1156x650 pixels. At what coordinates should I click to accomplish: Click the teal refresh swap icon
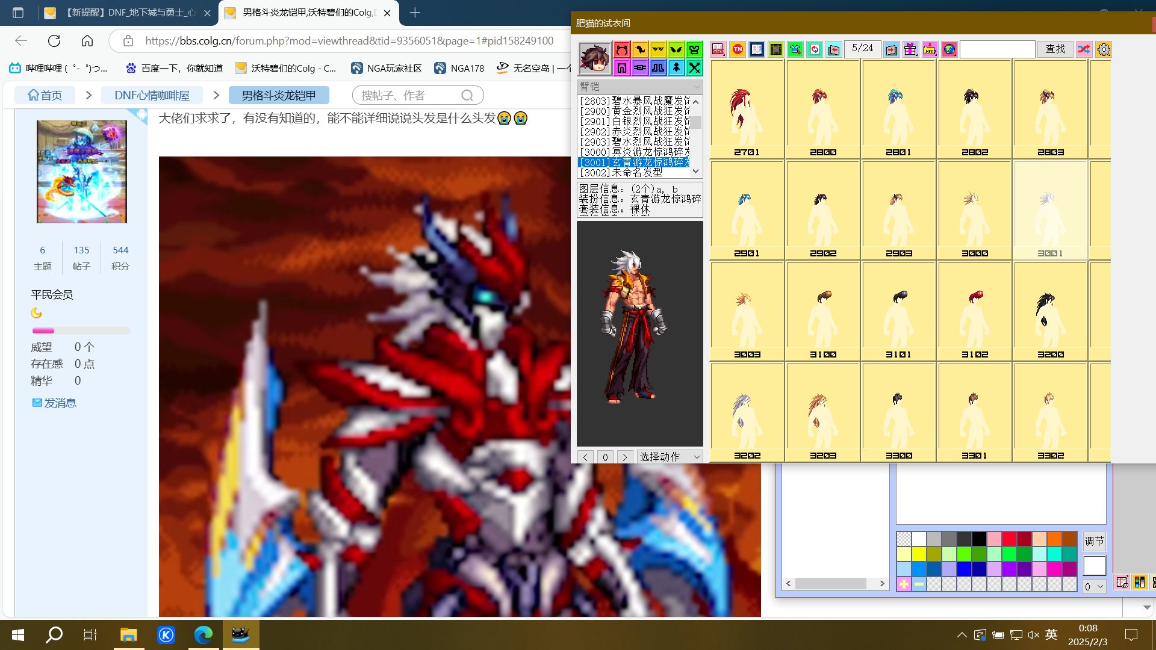tap(814, 49)
